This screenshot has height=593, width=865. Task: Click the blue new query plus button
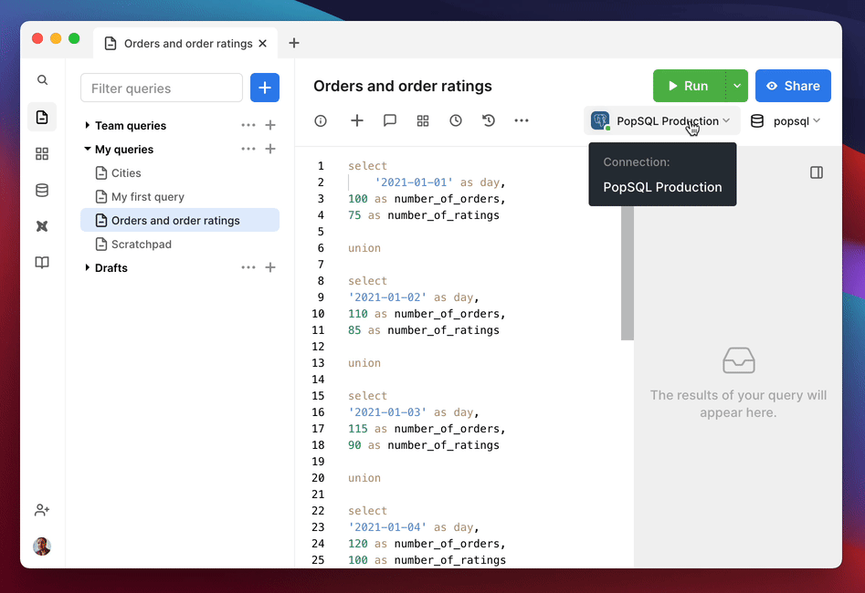265,88
